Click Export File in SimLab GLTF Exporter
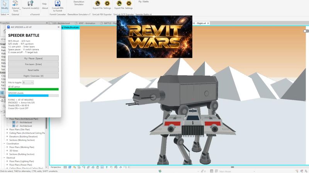Viewport: 309px width, 173px height. [x=119, y=5]
